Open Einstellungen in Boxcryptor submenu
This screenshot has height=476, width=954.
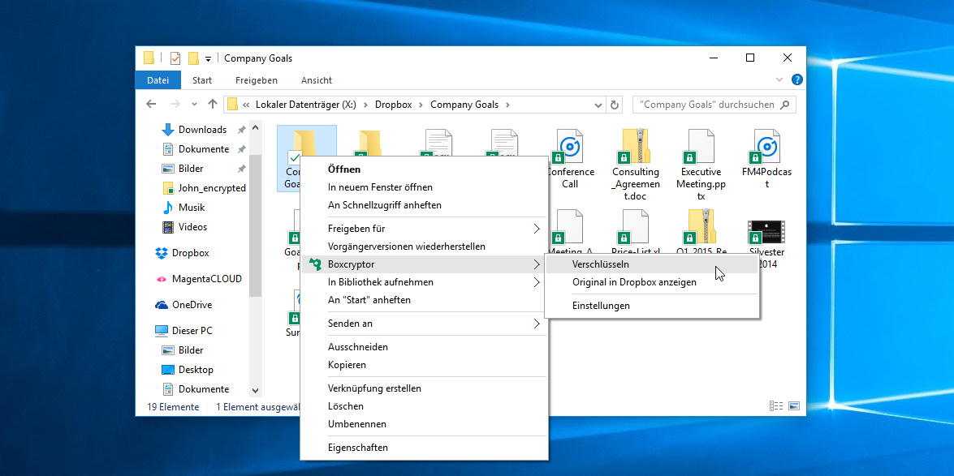(x=652, y=306)
